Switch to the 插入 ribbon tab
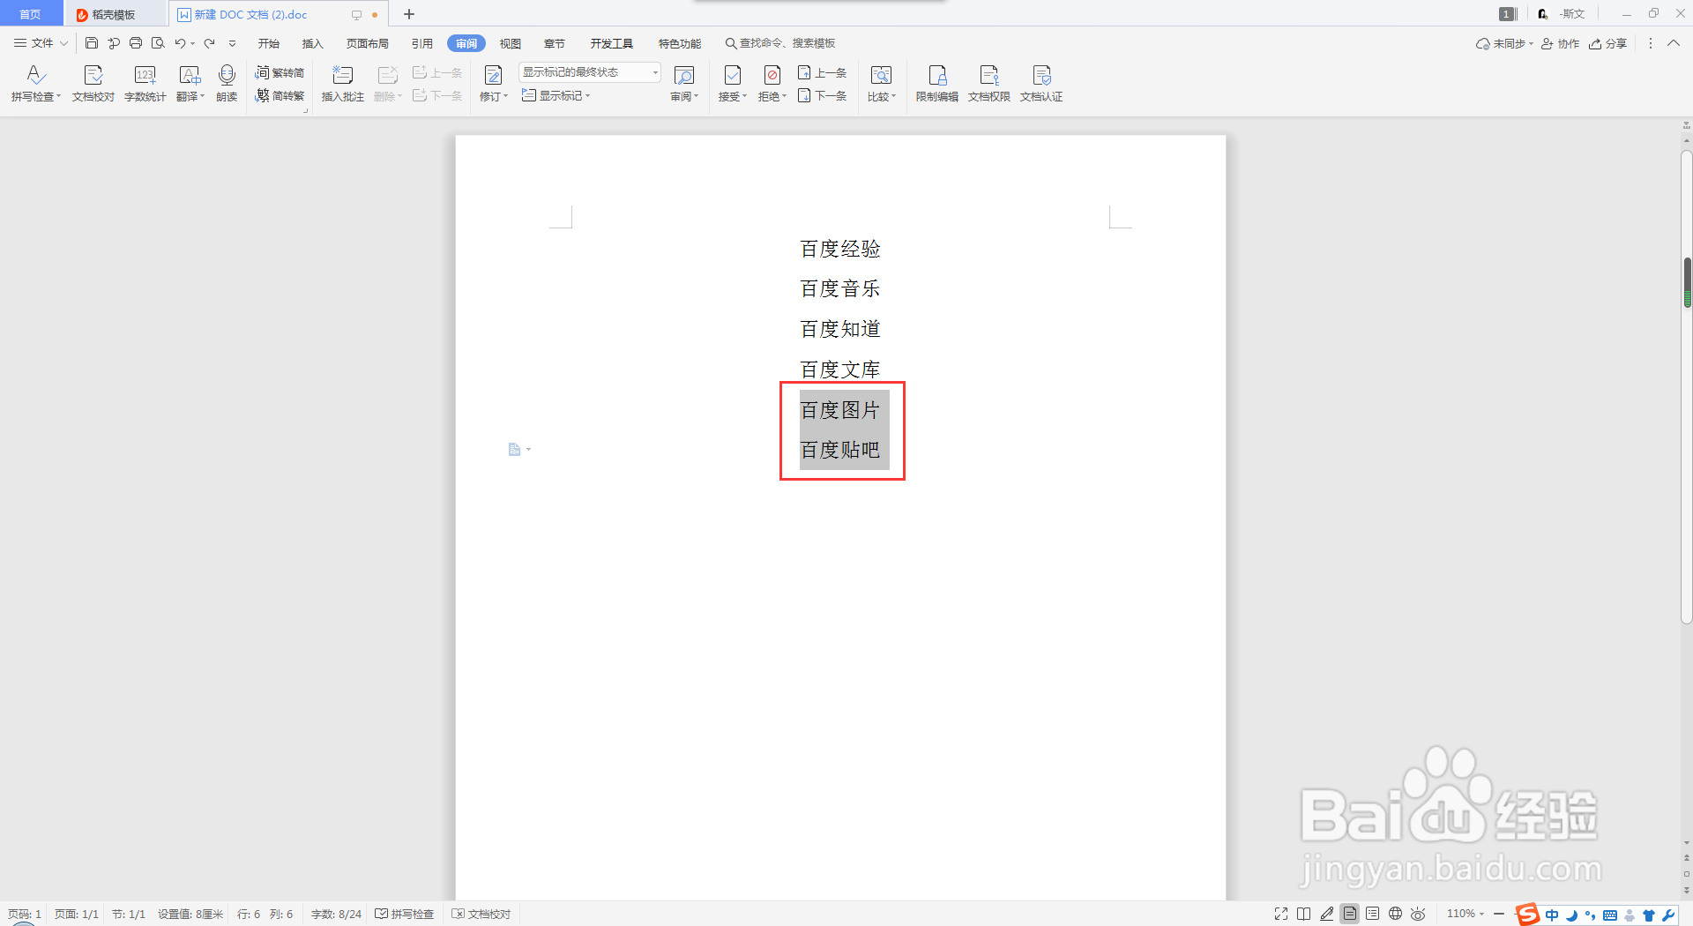 click(x=313, y=43)
